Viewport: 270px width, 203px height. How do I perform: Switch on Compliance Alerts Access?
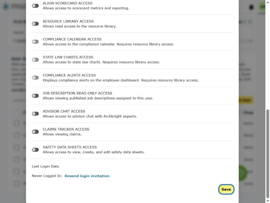[35, 78]
